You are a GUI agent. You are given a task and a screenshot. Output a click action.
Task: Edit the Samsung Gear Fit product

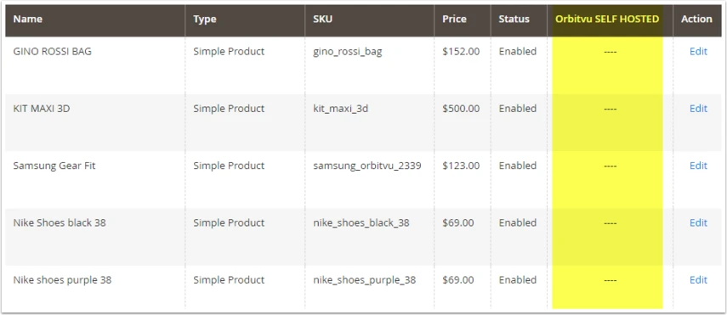click(x=698, y=166)
